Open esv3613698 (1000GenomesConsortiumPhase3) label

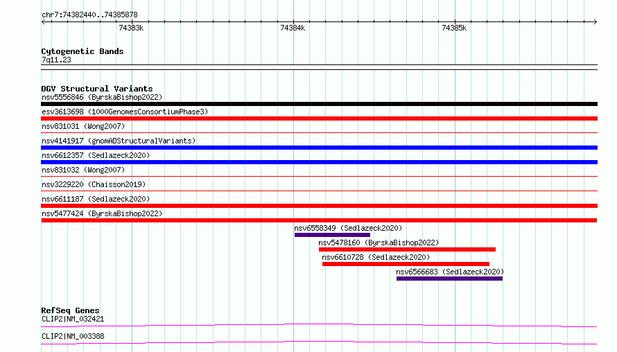point(125,112)
